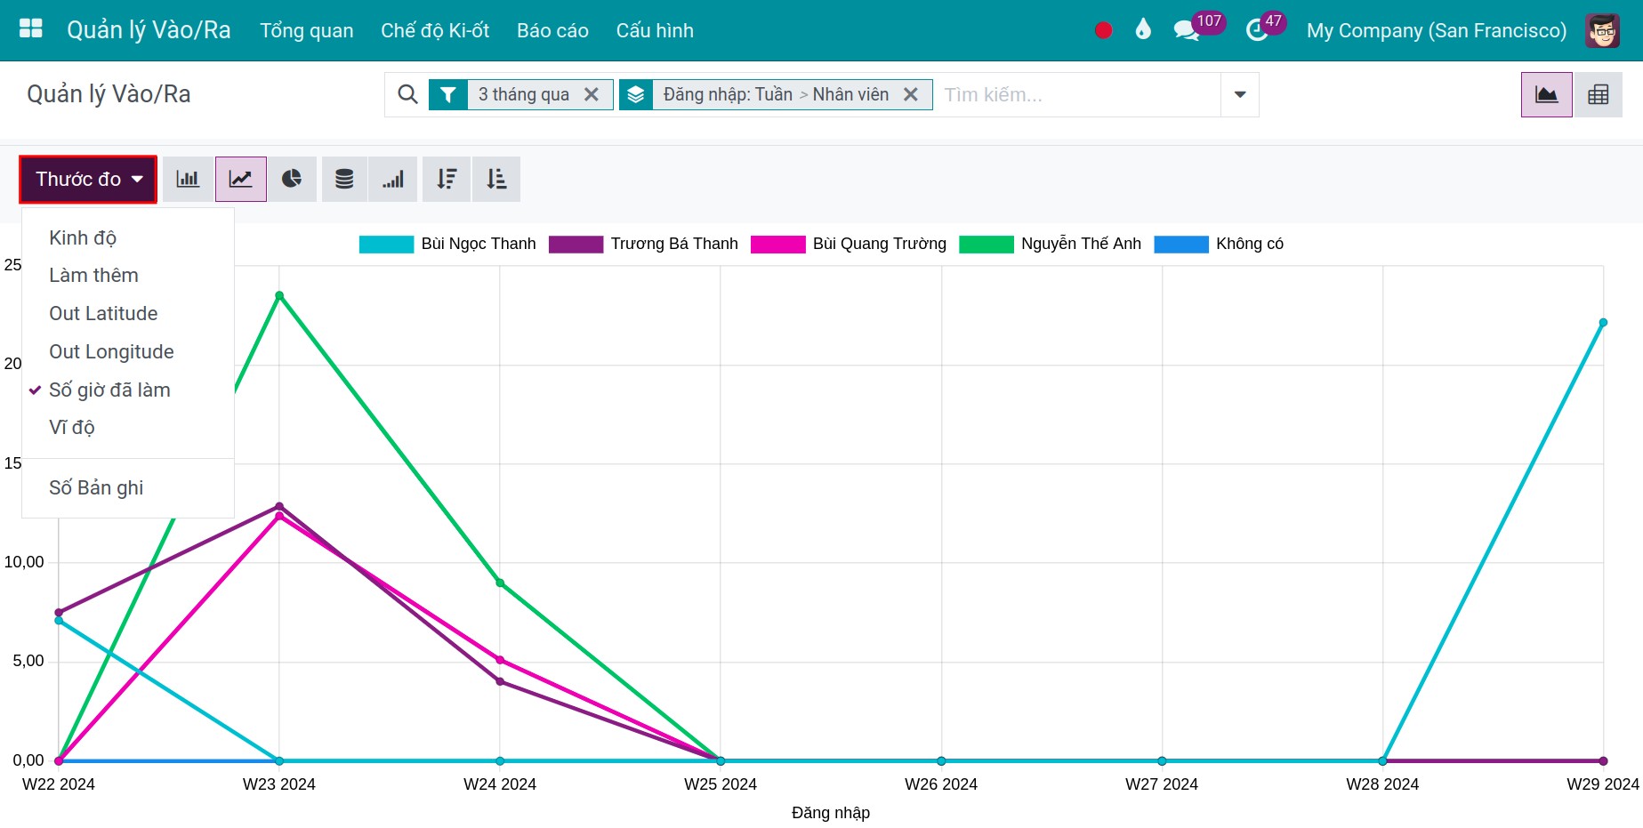
Task: Toggle the Không có legend entry
Action: (x=1219, y=244)
